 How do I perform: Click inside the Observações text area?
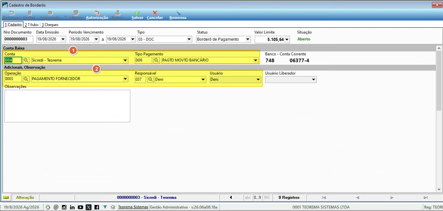(67, 106)
